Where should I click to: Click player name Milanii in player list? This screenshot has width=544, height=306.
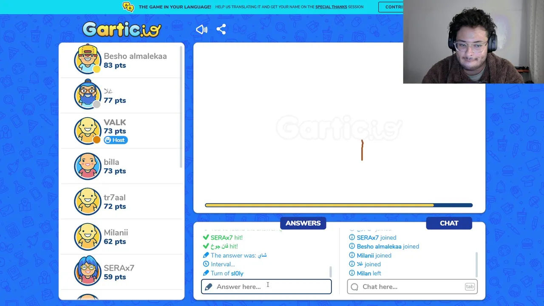(x=116, y=232)
